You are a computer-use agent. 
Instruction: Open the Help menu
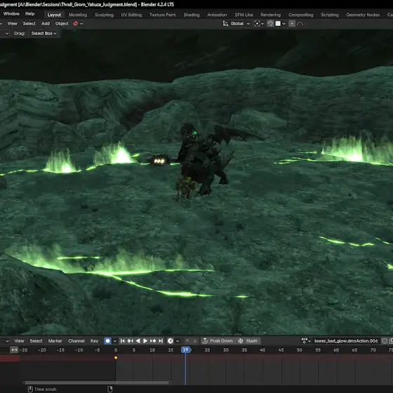point(29,14)
